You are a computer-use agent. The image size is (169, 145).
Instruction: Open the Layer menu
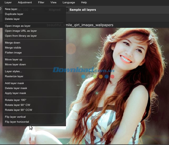[8, 2]
